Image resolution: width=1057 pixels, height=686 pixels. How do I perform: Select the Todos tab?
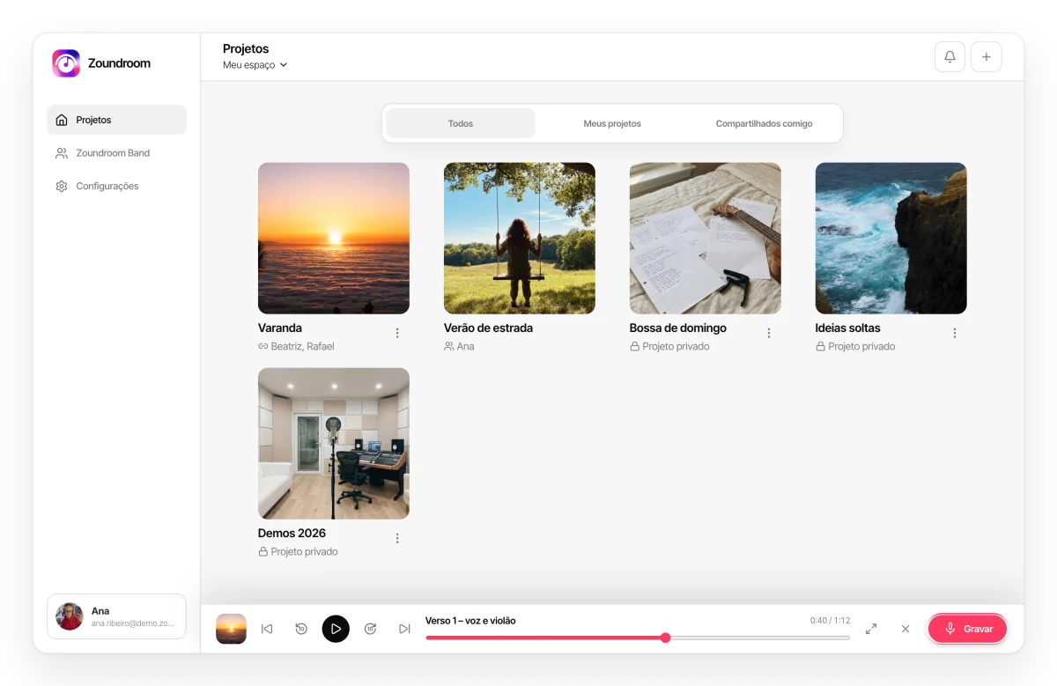[461, 123]
